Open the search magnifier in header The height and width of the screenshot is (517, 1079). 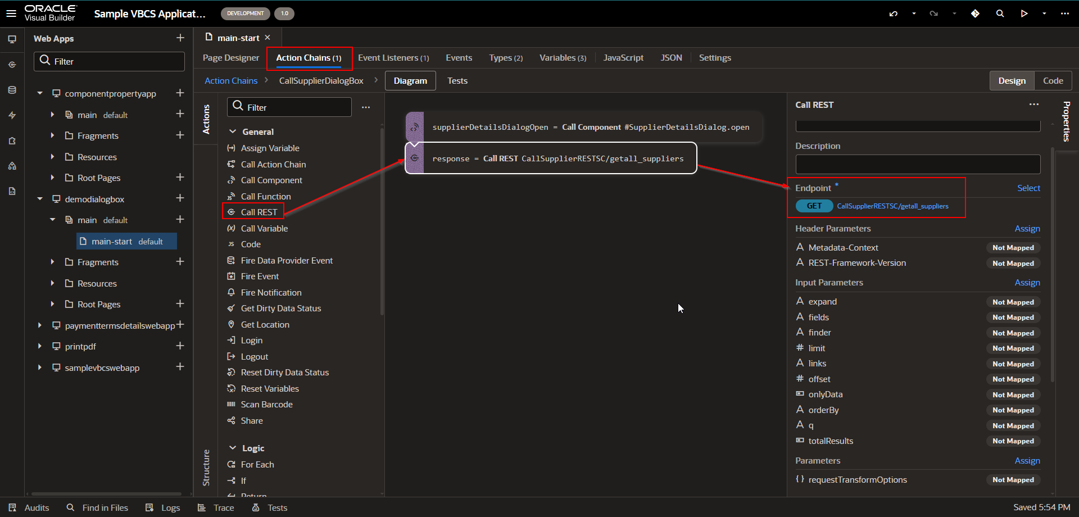[1000, 13]
